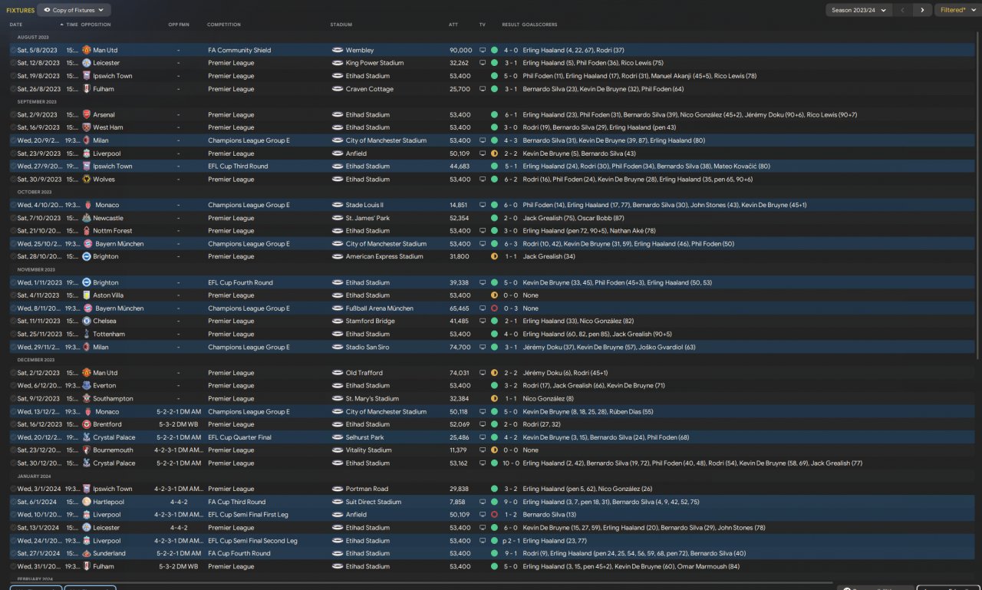Click the draw indicator for the Aston Villa 0 - 0 result
The height and width of the screenshot is (590, 982).
[x=494, y=295]
